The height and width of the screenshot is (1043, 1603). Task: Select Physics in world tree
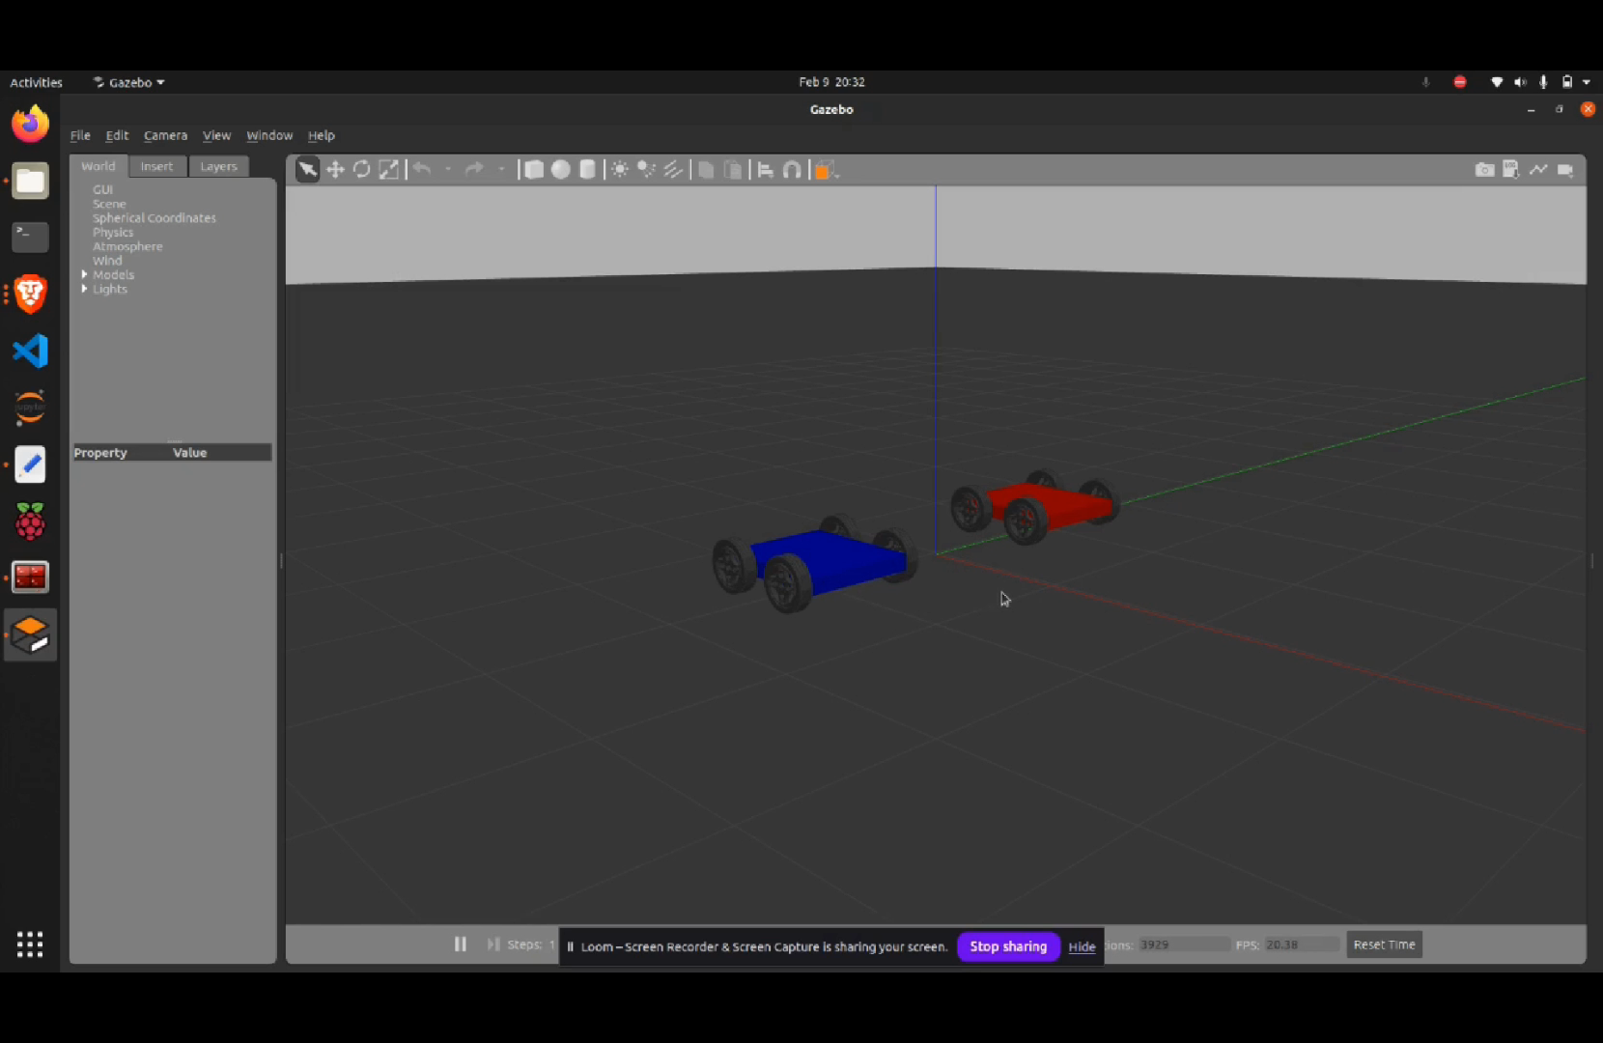coord(113,232)
